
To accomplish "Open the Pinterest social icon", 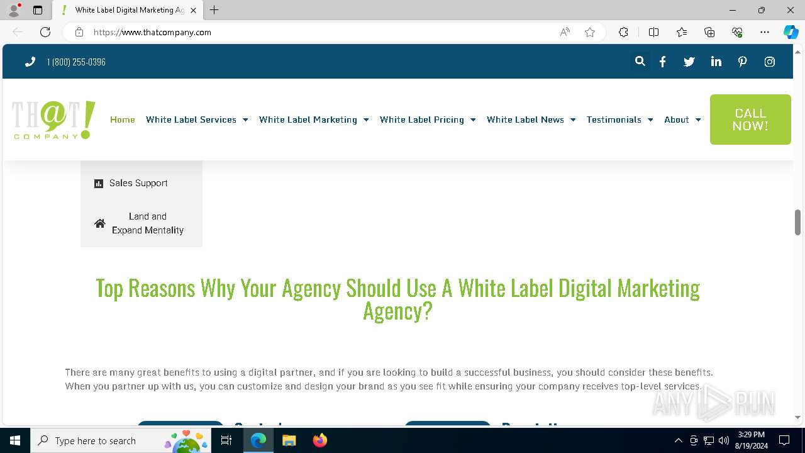I will click(743, 62).
